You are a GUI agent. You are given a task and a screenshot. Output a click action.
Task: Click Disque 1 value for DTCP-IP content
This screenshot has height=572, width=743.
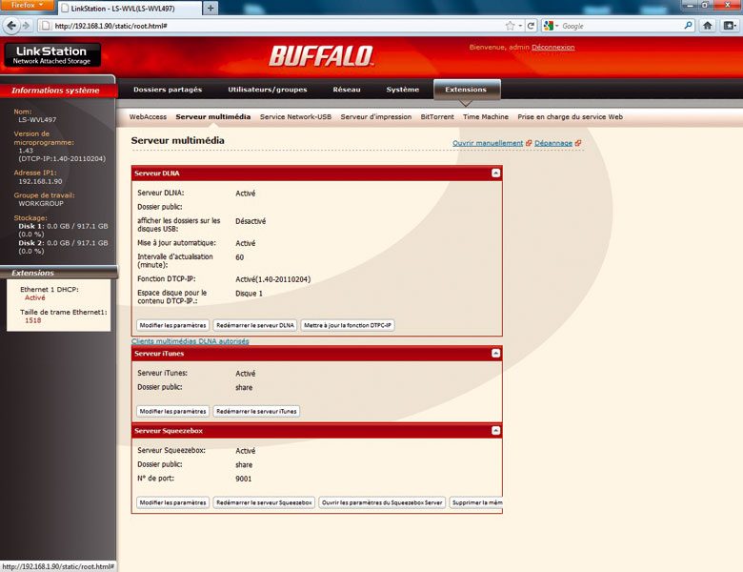[x=249, y=293]
